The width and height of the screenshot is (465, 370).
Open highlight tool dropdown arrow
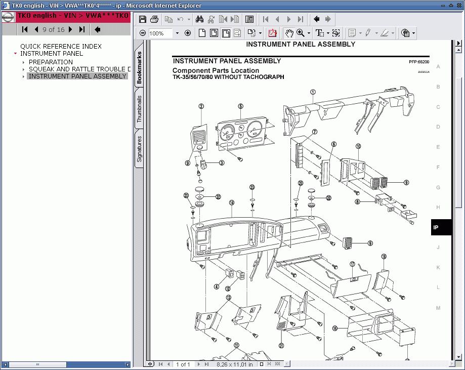[393, 33]
